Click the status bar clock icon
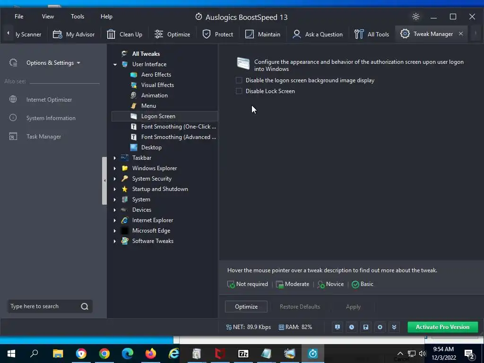Viewport: 484px width, 363px height. 352,327
